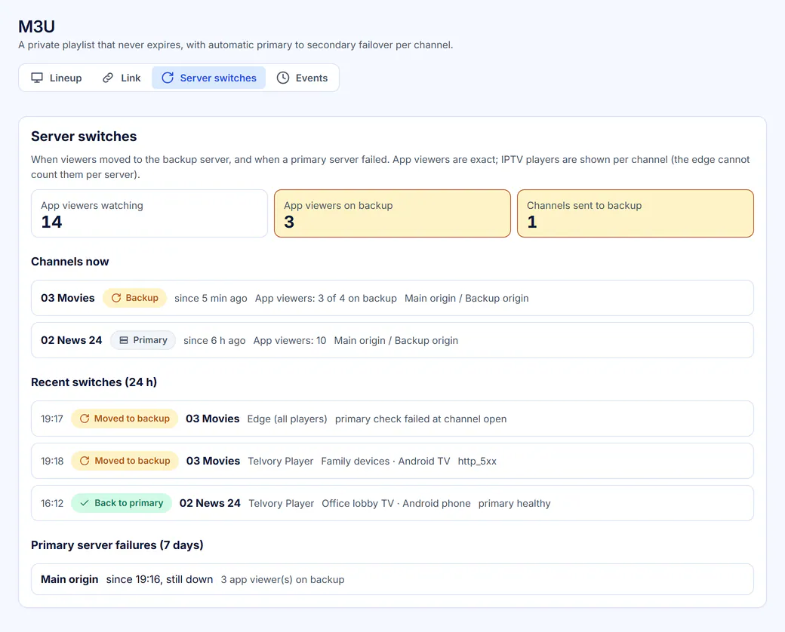Image resolution: width=785 pixels, height=632 pixels.
Task: Click 03 Movies in the 19:17 row
Action: [213, 419]
